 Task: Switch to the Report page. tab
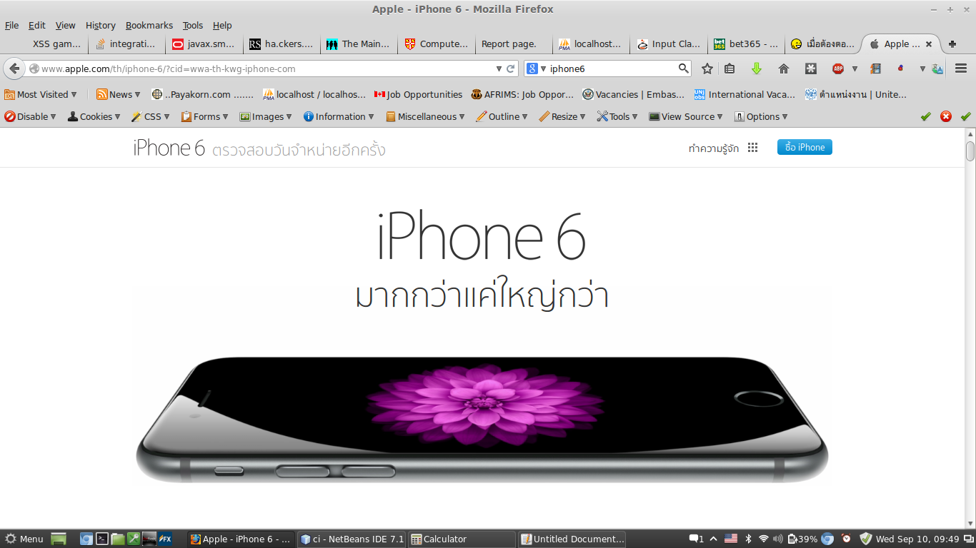514,44
